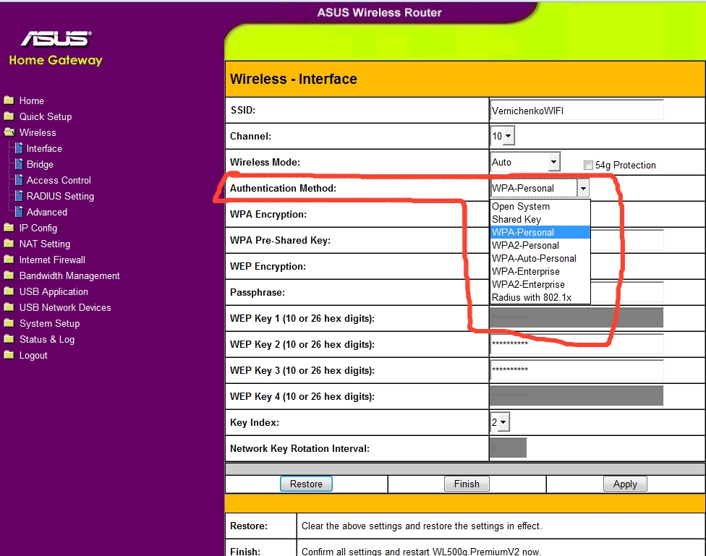
Task: Click the Quick Setup folder icon
Action: coord(9,116)
